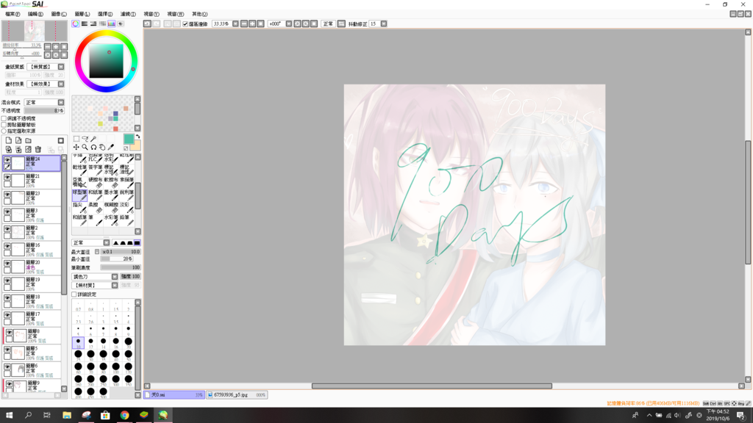This screenshot has width=753, height=423.
Task: Toggle the swatches panel icon
Action: (112, 23)
